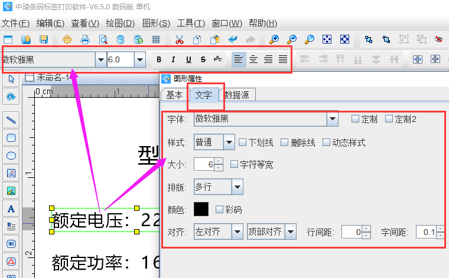Expand the 排版 多行 layout dropdown
The height and width of the screenshot is (278, 449).
[x=237, y=188]
